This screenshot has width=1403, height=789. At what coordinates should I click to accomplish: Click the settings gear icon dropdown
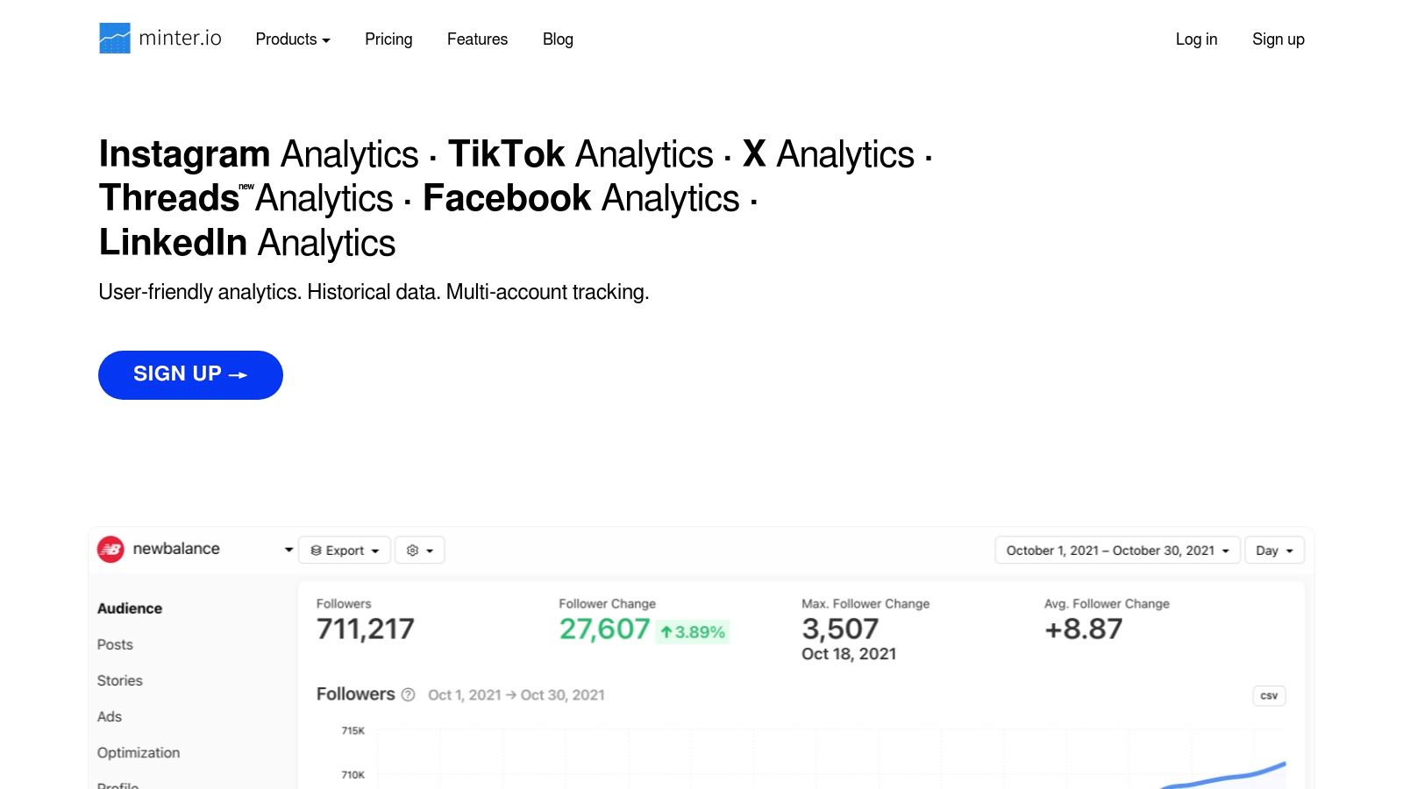point(419,551)
